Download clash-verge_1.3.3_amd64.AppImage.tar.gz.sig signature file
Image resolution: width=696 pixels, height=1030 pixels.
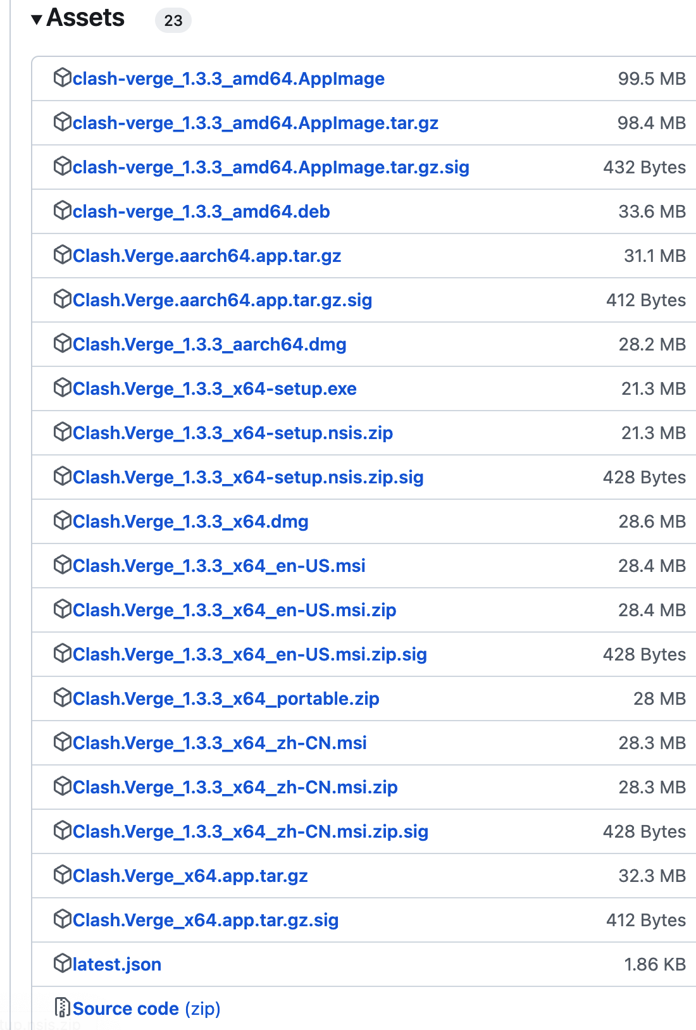pyautogui.click(x=271, y=167)
